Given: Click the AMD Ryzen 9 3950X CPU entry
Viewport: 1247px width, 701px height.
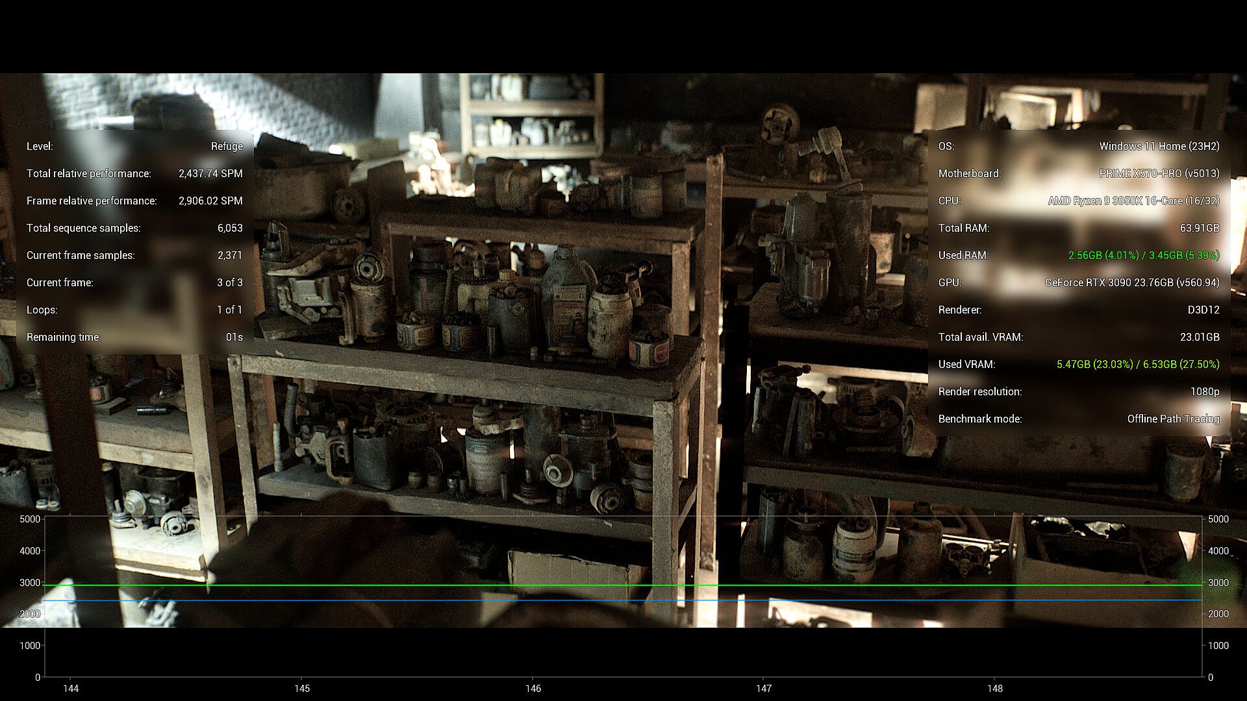Looking at the screenshot, I should click(1133, 201).
